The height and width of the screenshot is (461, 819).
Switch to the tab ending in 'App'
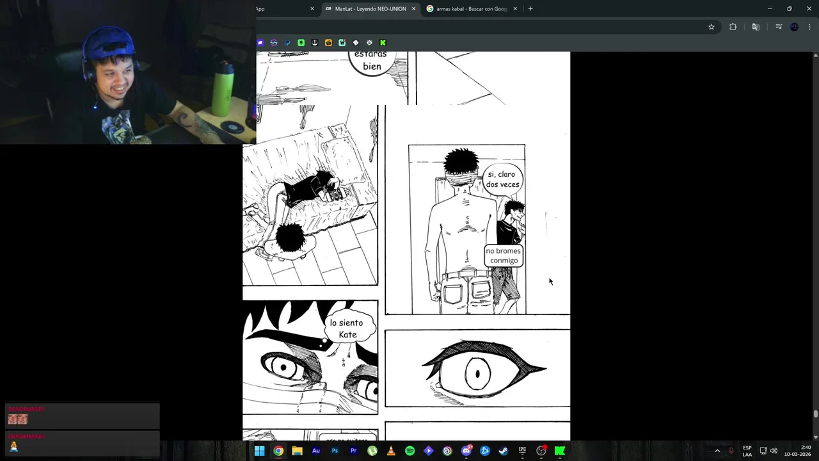(x=286, y=9)
